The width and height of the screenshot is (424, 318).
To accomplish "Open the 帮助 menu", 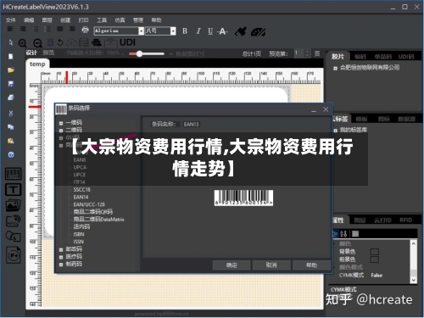I will (x=156, y=20).
